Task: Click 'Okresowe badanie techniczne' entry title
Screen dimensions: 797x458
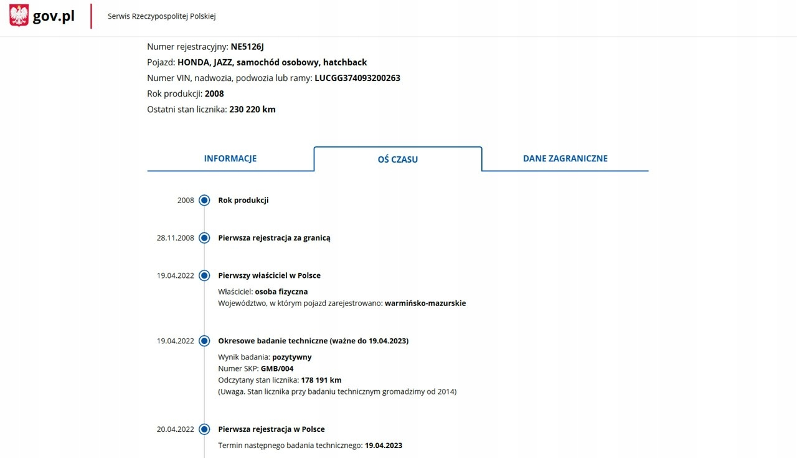Action: (x=313, y=341)
